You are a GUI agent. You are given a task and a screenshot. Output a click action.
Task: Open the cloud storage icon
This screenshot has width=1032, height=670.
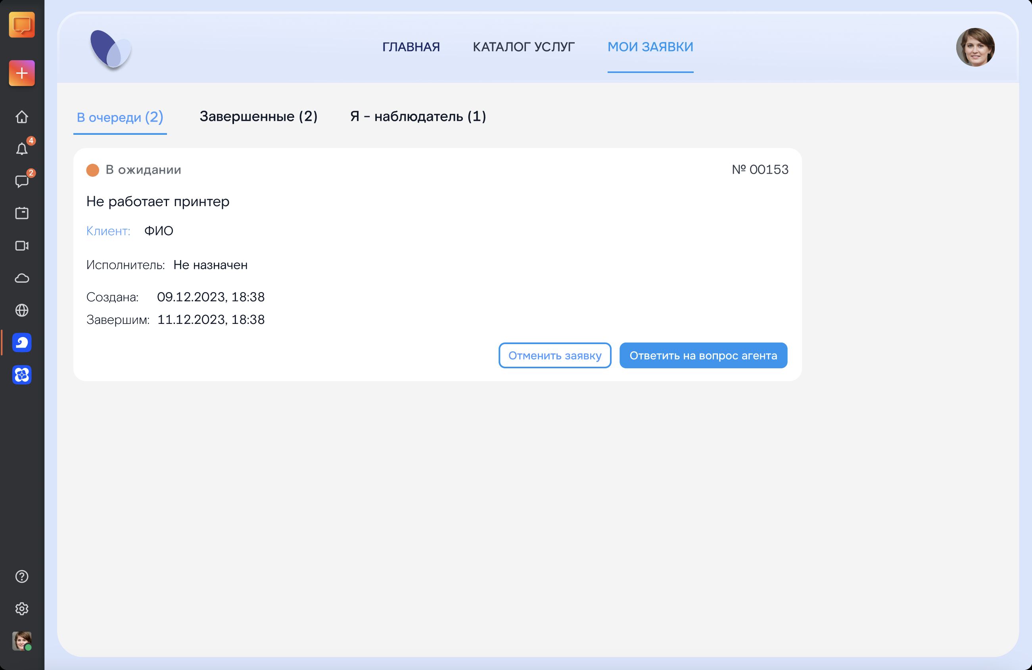(22, 278)
